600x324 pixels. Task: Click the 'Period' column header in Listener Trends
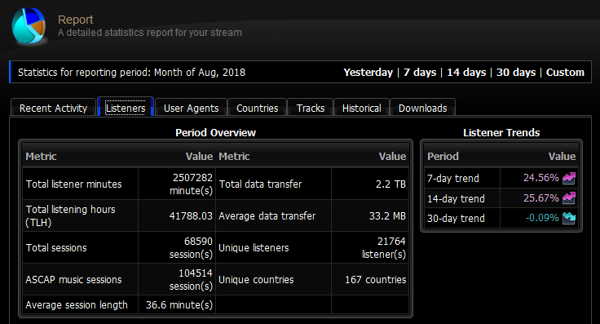[x=443, y=156]
